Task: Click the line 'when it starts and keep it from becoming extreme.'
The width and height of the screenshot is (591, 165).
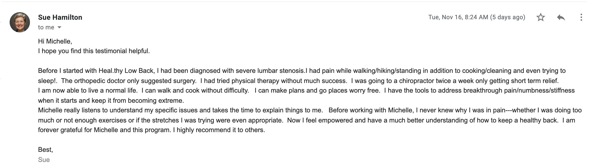Action: tap(111, 100)
